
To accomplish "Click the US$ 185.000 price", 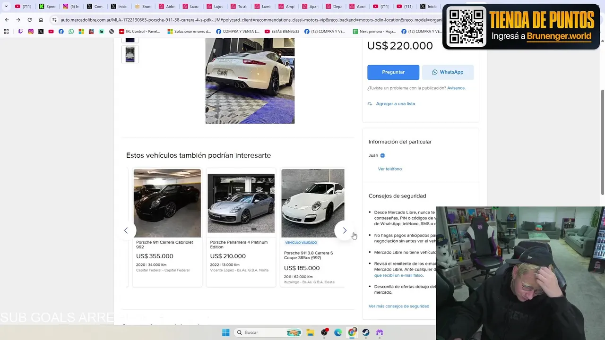I will point(302,268).
